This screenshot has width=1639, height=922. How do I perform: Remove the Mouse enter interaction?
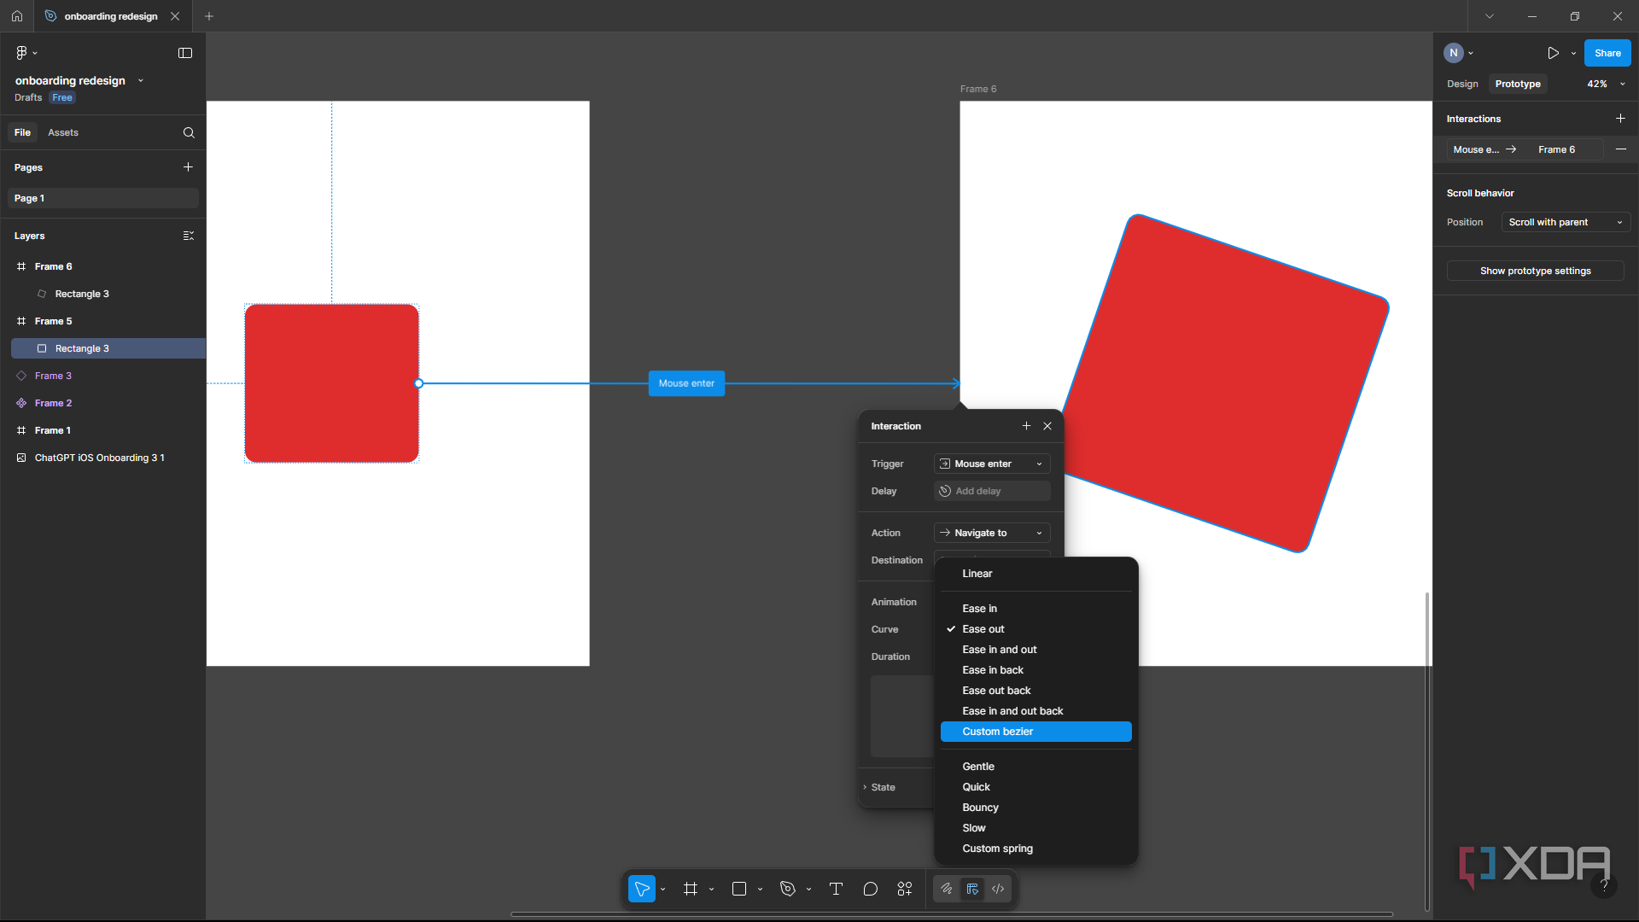pyautogui.click(x=1621, y=149)
